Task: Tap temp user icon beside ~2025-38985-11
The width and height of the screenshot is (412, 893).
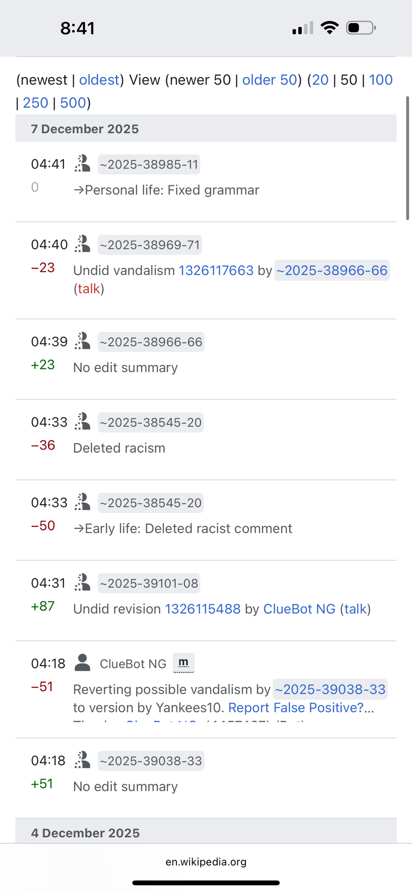Action: (82, 164)
